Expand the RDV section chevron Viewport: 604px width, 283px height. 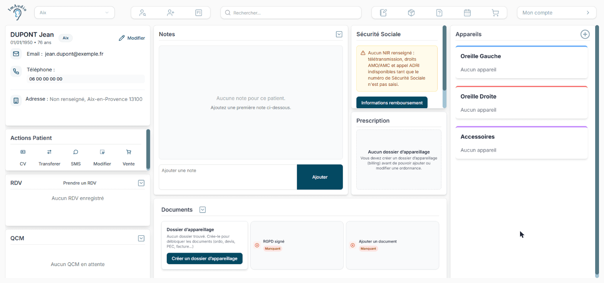(141, 183)
